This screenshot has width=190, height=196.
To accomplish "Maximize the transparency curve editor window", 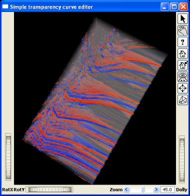I will coord(174,7).
